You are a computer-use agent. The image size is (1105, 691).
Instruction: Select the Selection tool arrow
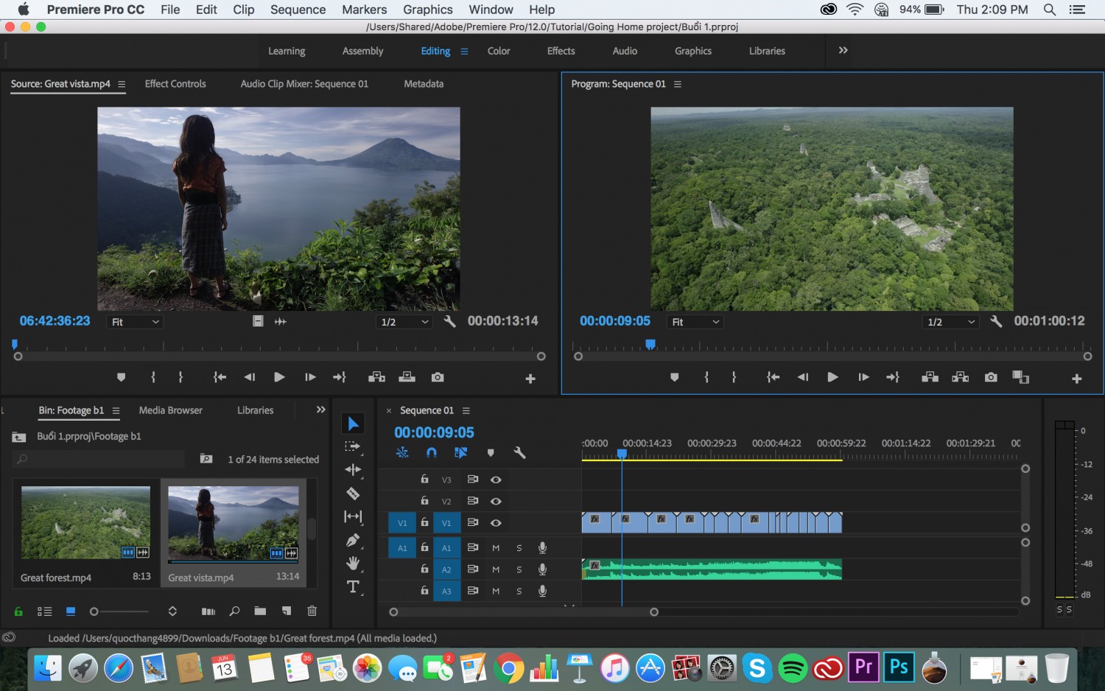click(x=354, y=424)
